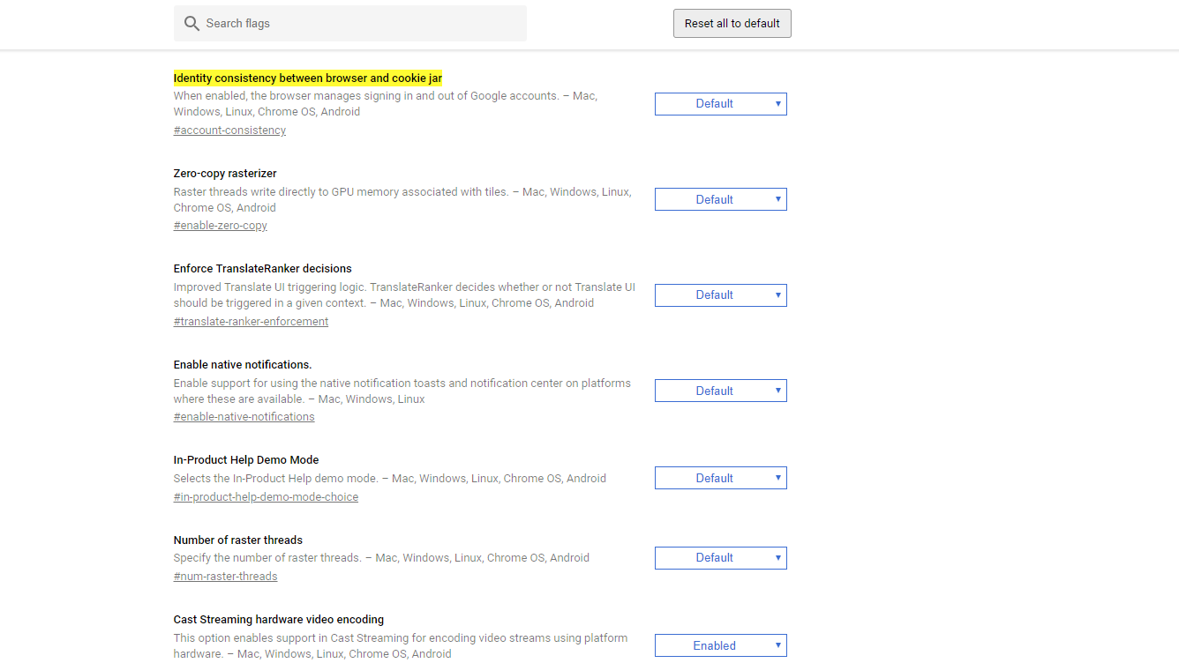This screenshot has height=663, width=1179.
Task: Click the #num-raster-threads link
Action: [x=225, y=577]
